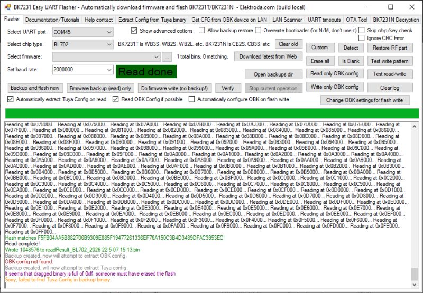Image resolution: width=423 pixels, height=293 pixels.
Task: Click Download latest from Web
Action: pyautogui.click(x=268, y=56)
